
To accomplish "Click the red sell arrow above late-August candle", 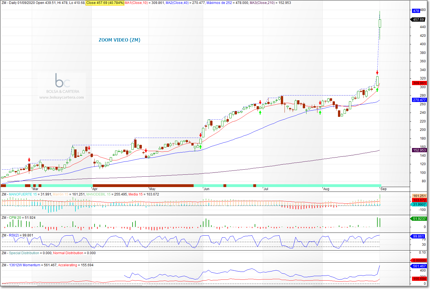I will [377, 73].
